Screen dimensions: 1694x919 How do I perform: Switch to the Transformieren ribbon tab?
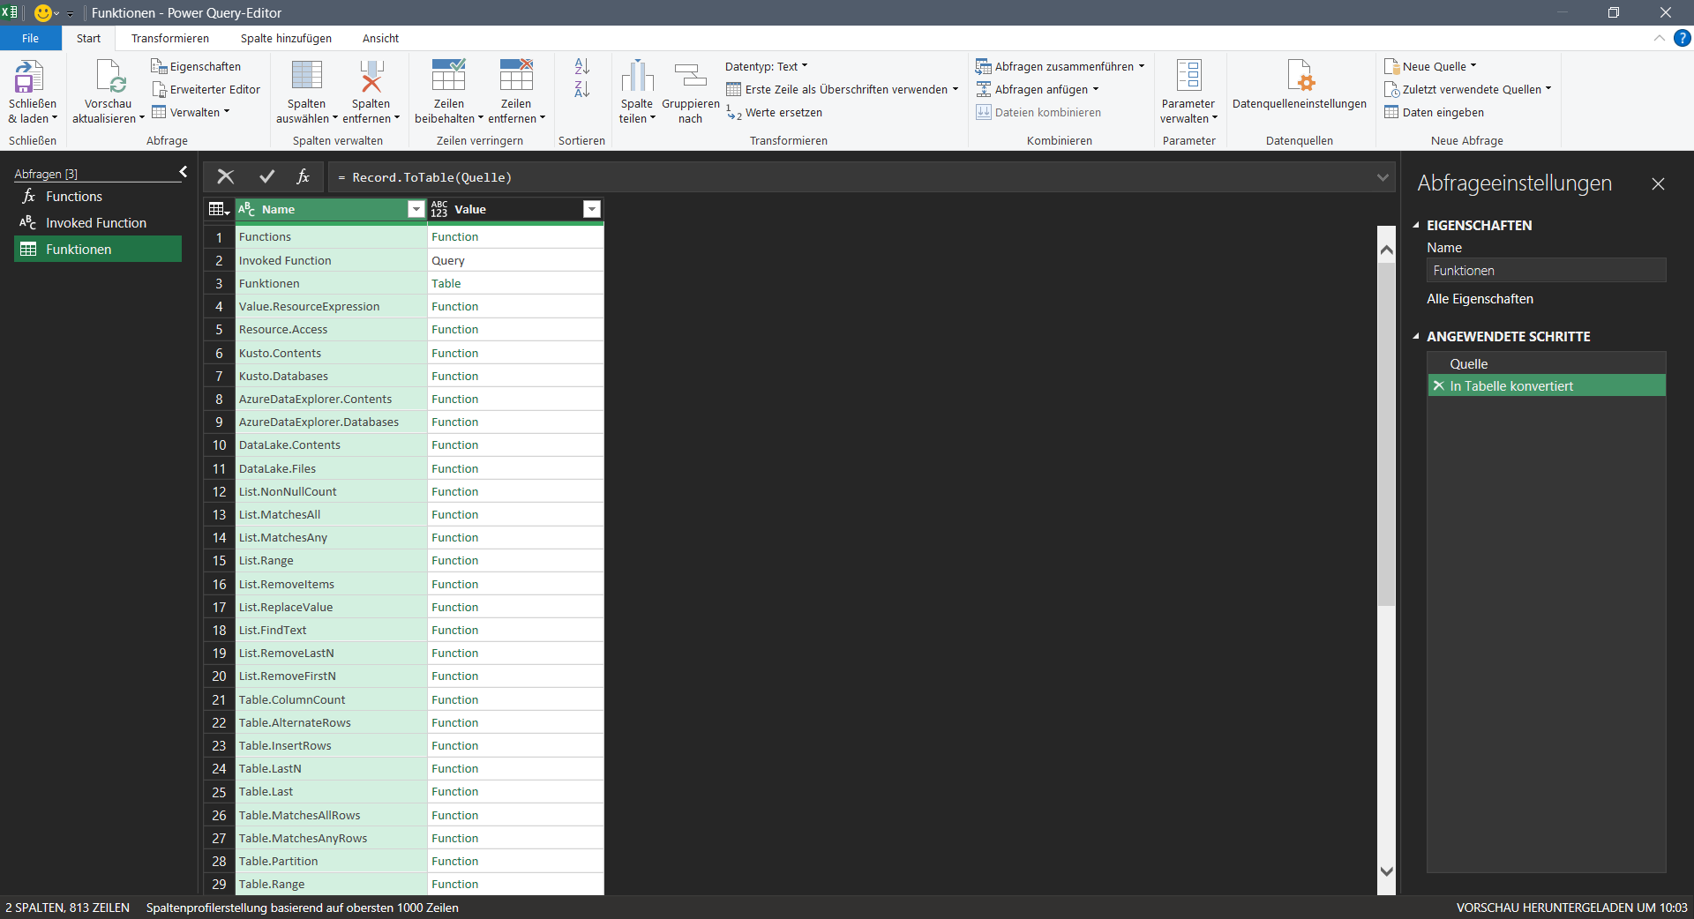tap(169, 38)
